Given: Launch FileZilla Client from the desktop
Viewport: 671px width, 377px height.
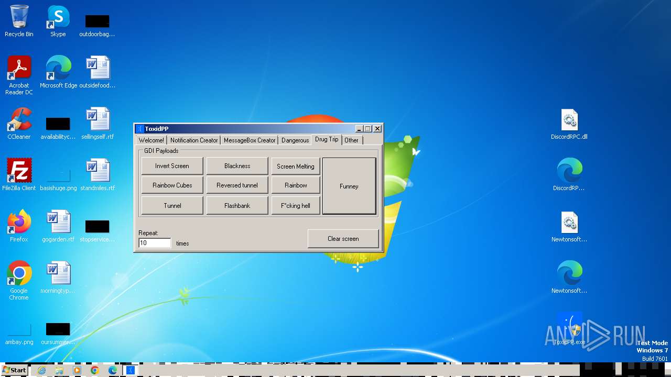Looking at the screenshot, I should pyautogui.click(x=19, y=175).
